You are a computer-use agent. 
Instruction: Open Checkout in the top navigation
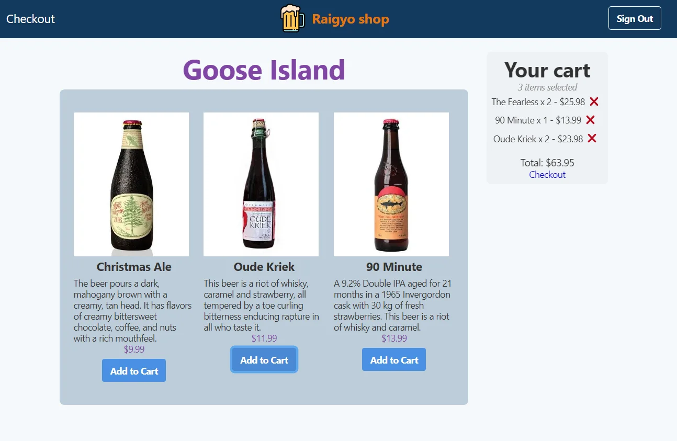[30, 19]
